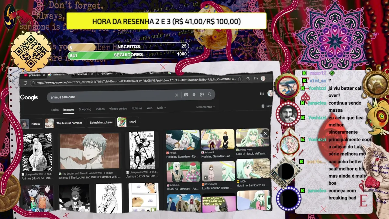This screenshot has width=389, height=219.
Task: Open the Google apps grid
Action: click(262, 93)
